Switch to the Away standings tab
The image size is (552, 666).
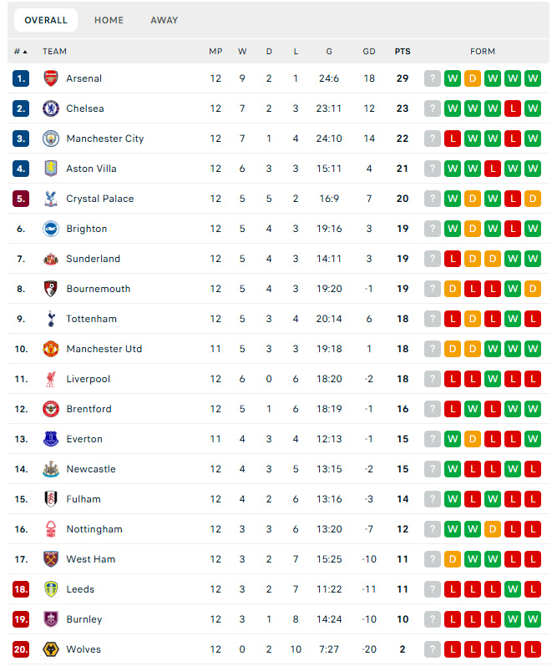pos(164,20)
